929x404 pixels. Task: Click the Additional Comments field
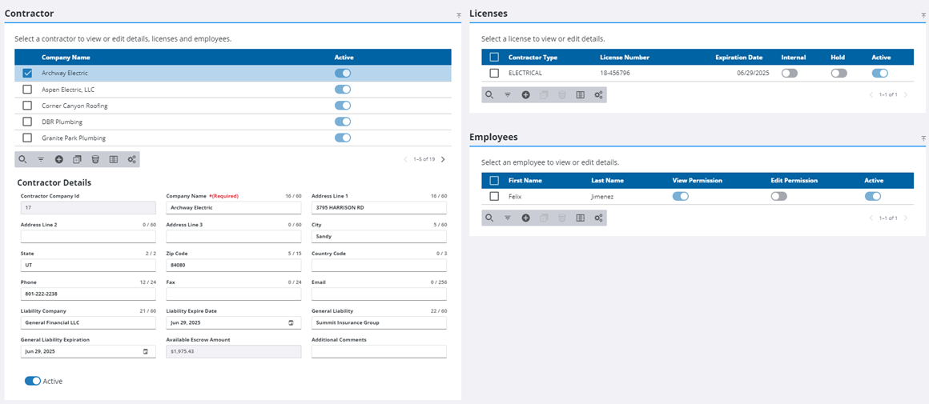point(379,351)
